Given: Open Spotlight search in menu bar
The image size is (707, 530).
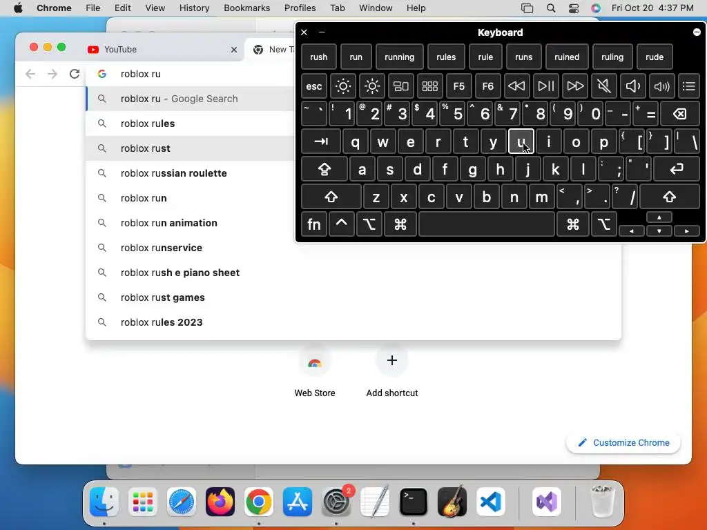Looking at the screenshot, I should point(550,8).
